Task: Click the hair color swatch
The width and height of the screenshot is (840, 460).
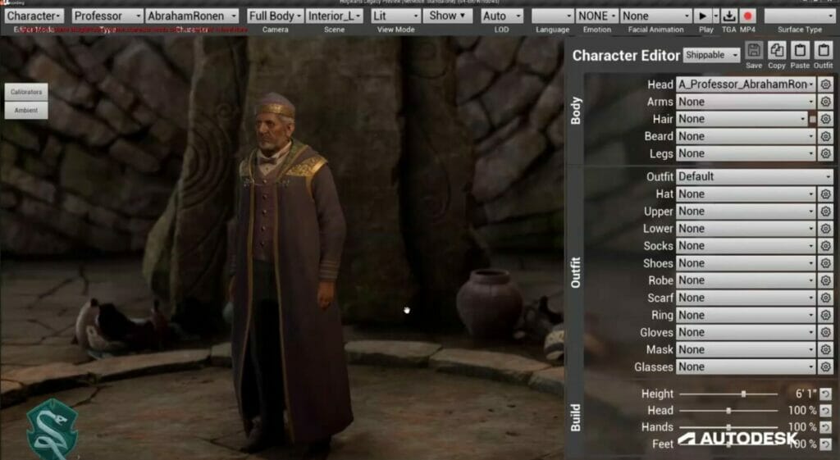Action: pyautogui.click(x=813, y=119)
